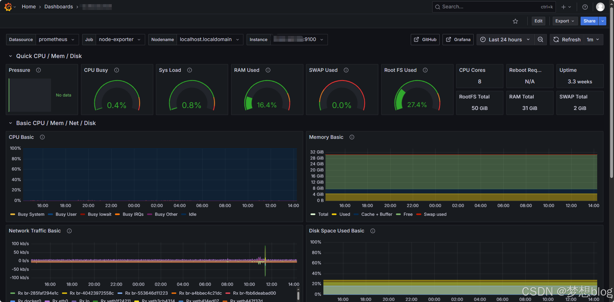The width and height of the screenshot is (614, 302).
Task: Zoom out the time range
Action: pyautogui.click(x=540, y=39)
